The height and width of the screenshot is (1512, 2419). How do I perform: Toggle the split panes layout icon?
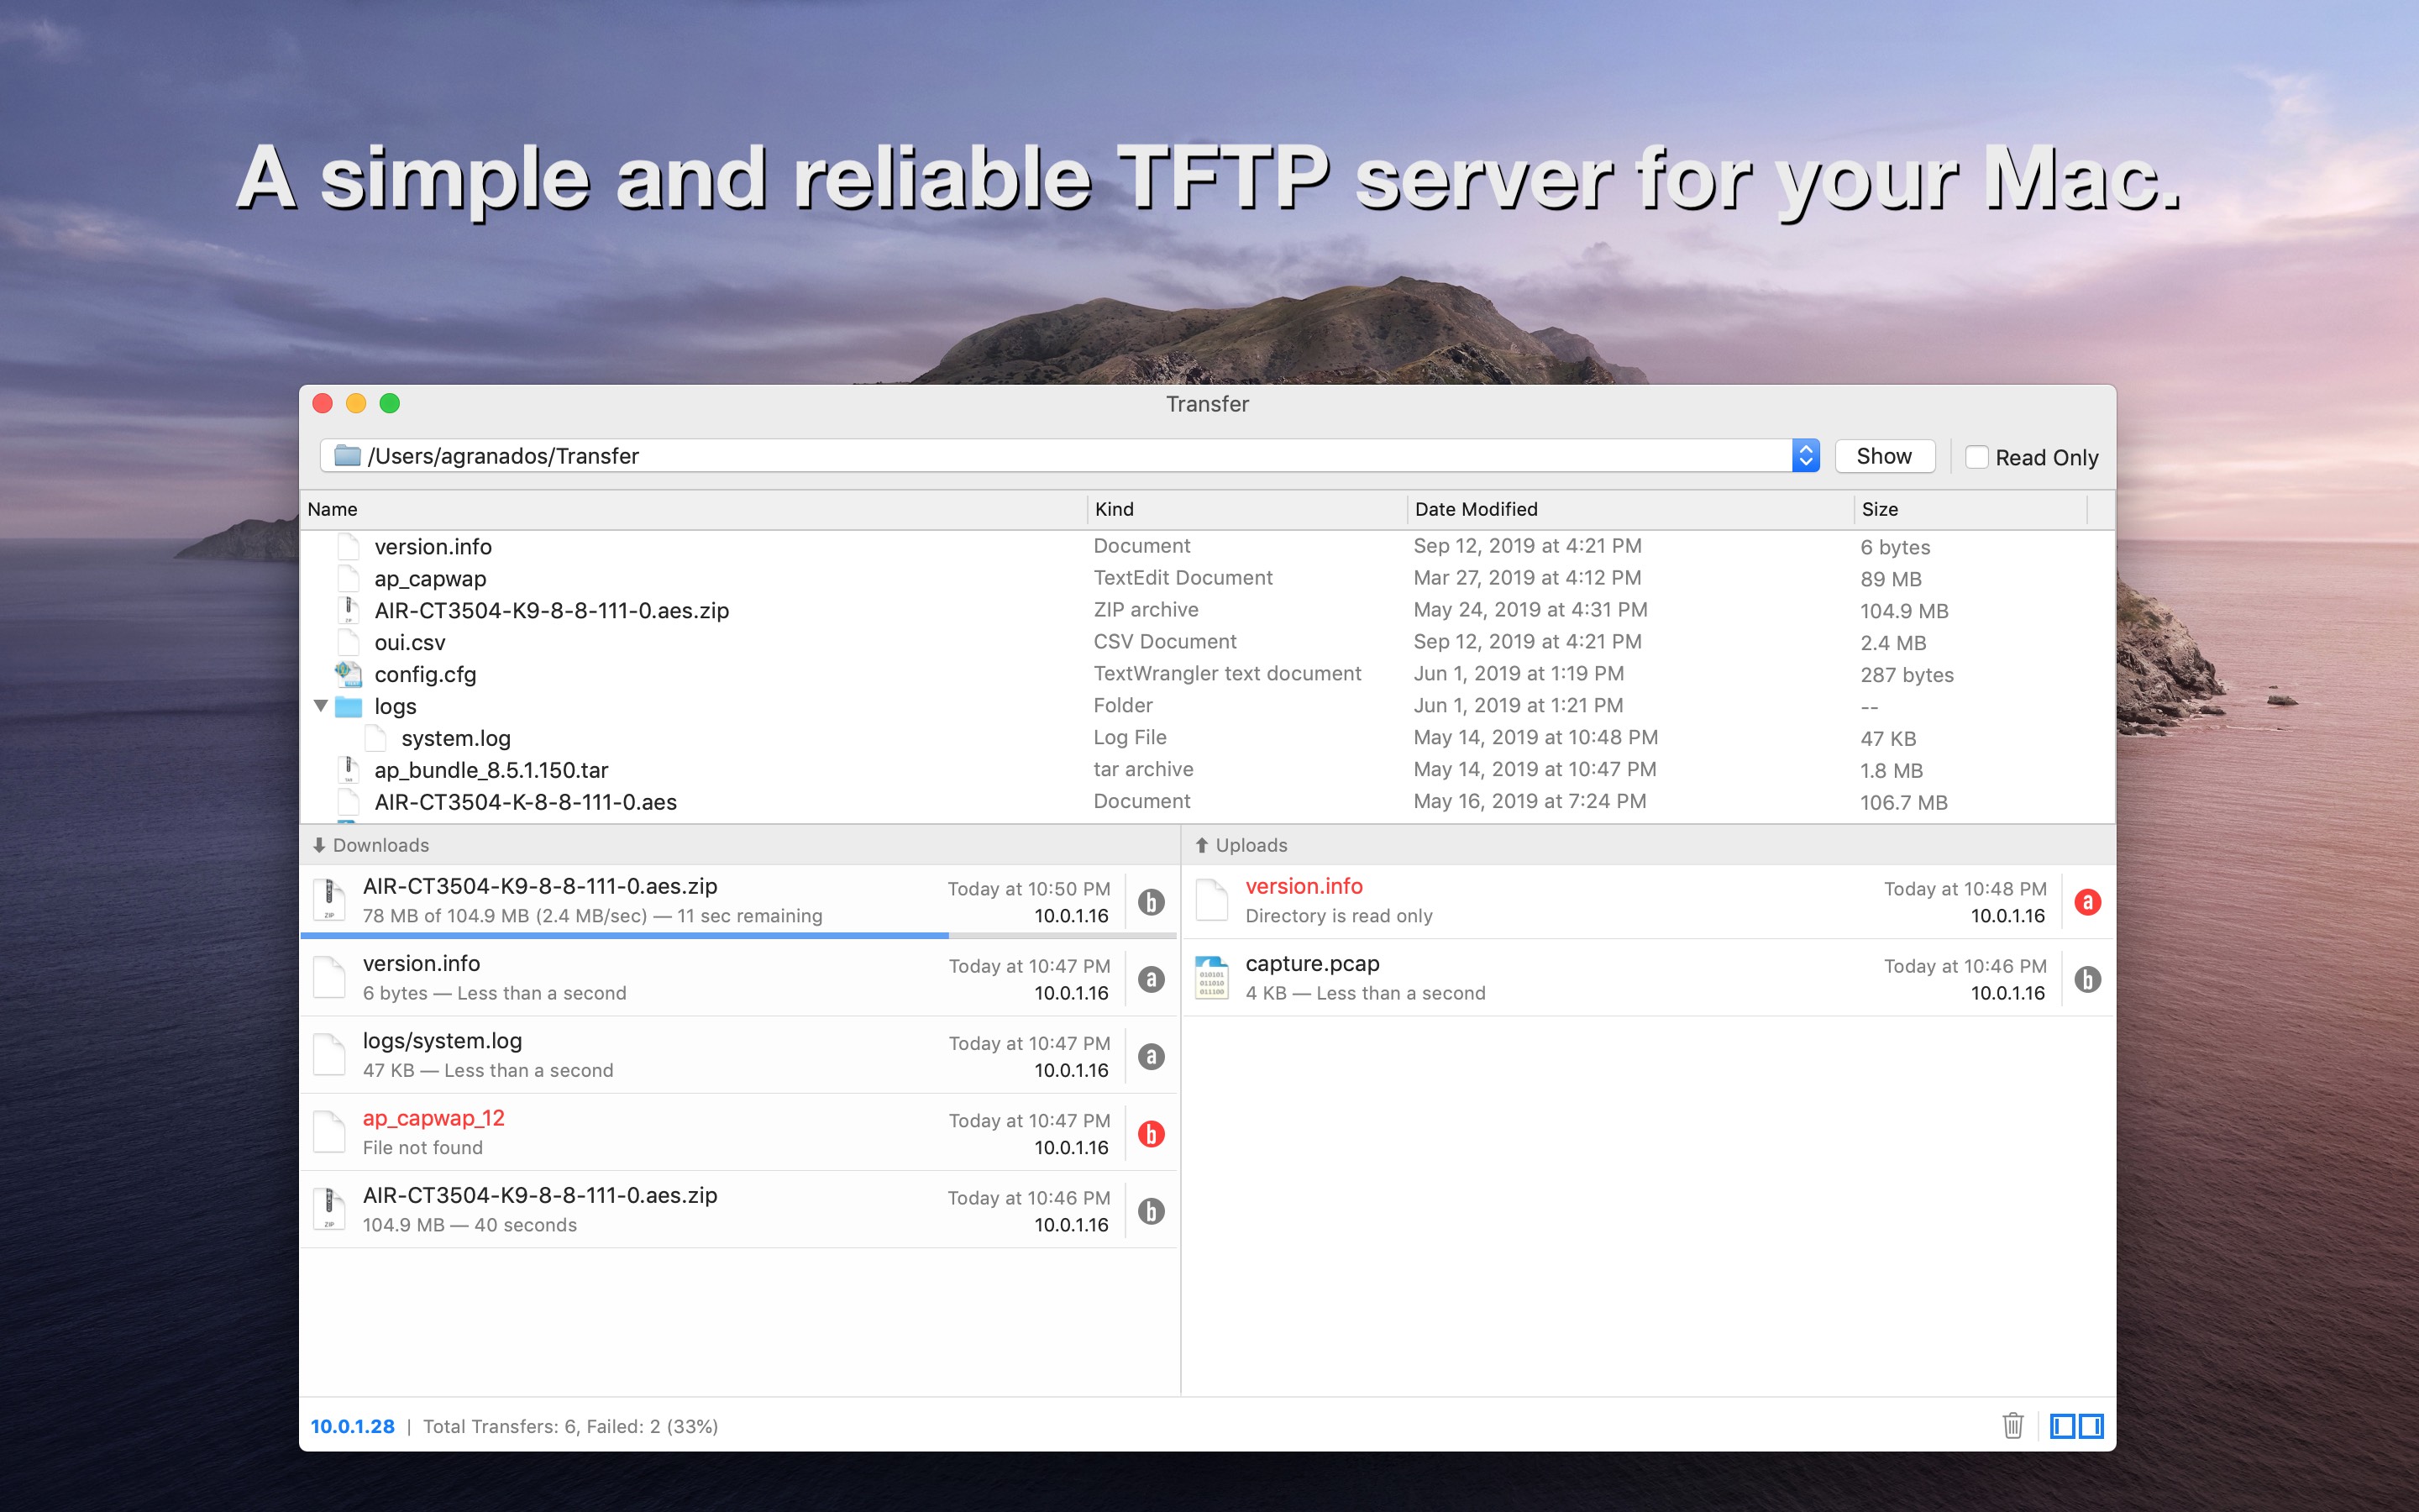2076,1426
